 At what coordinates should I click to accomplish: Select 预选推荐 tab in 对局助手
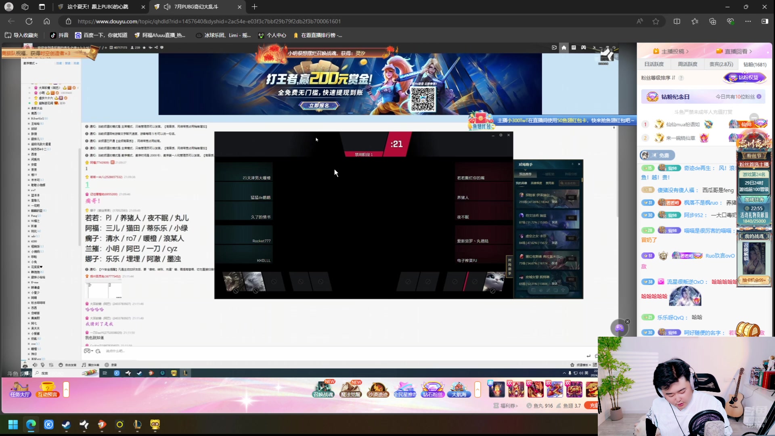click(x=525, y=174)
